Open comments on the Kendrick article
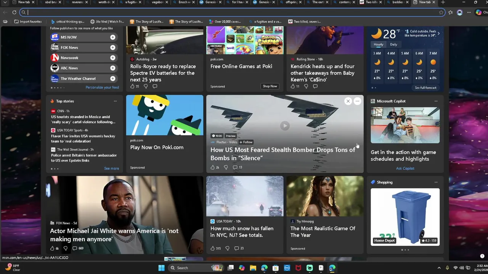 (315, 86)
